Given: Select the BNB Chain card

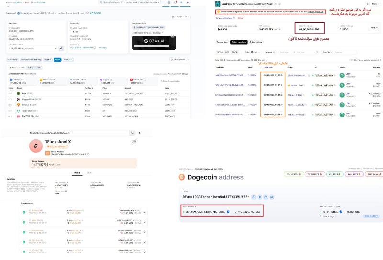Looking at the screenshot, I should [x=53, y=81].
